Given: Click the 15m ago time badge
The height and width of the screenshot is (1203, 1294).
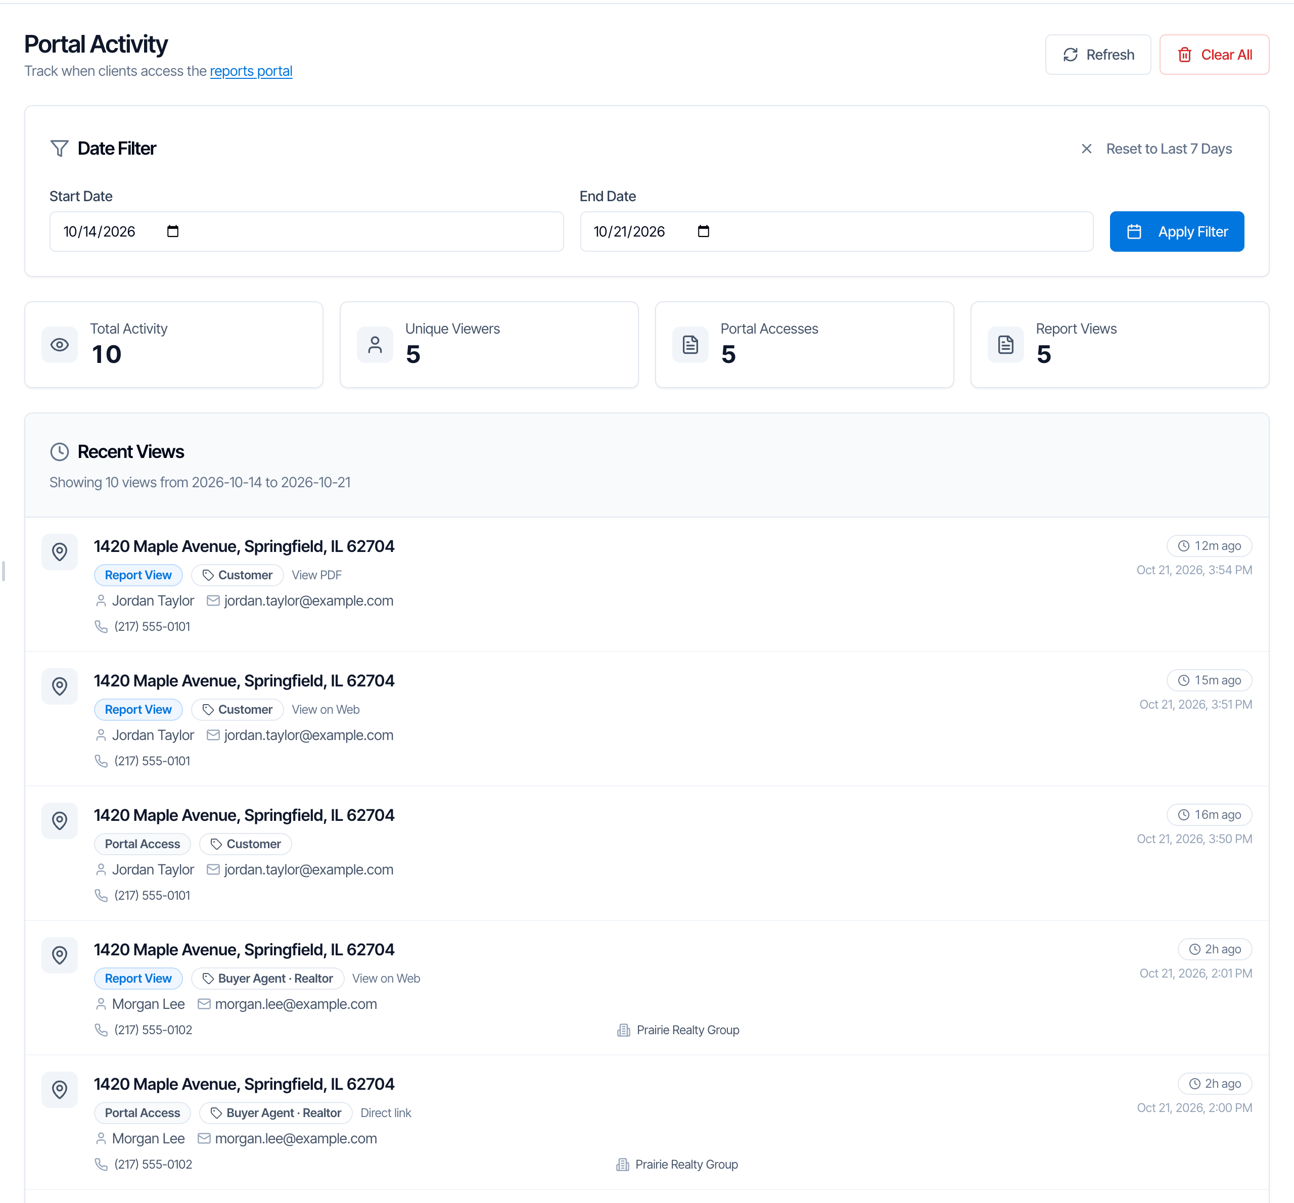Looking at the screenshot, I should (x=1210, y=681).
